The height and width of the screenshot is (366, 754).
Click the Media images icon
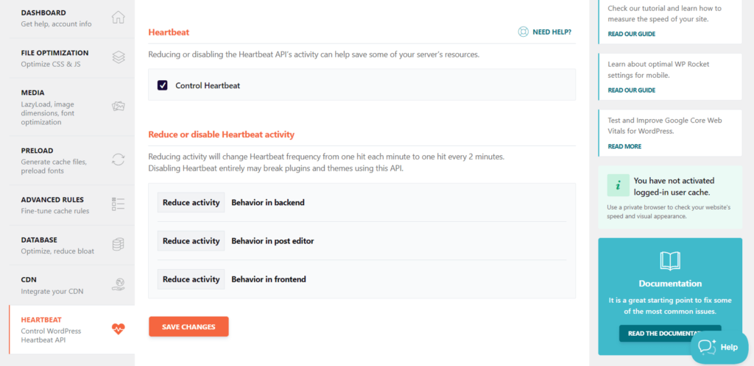[x=118, y=107]
